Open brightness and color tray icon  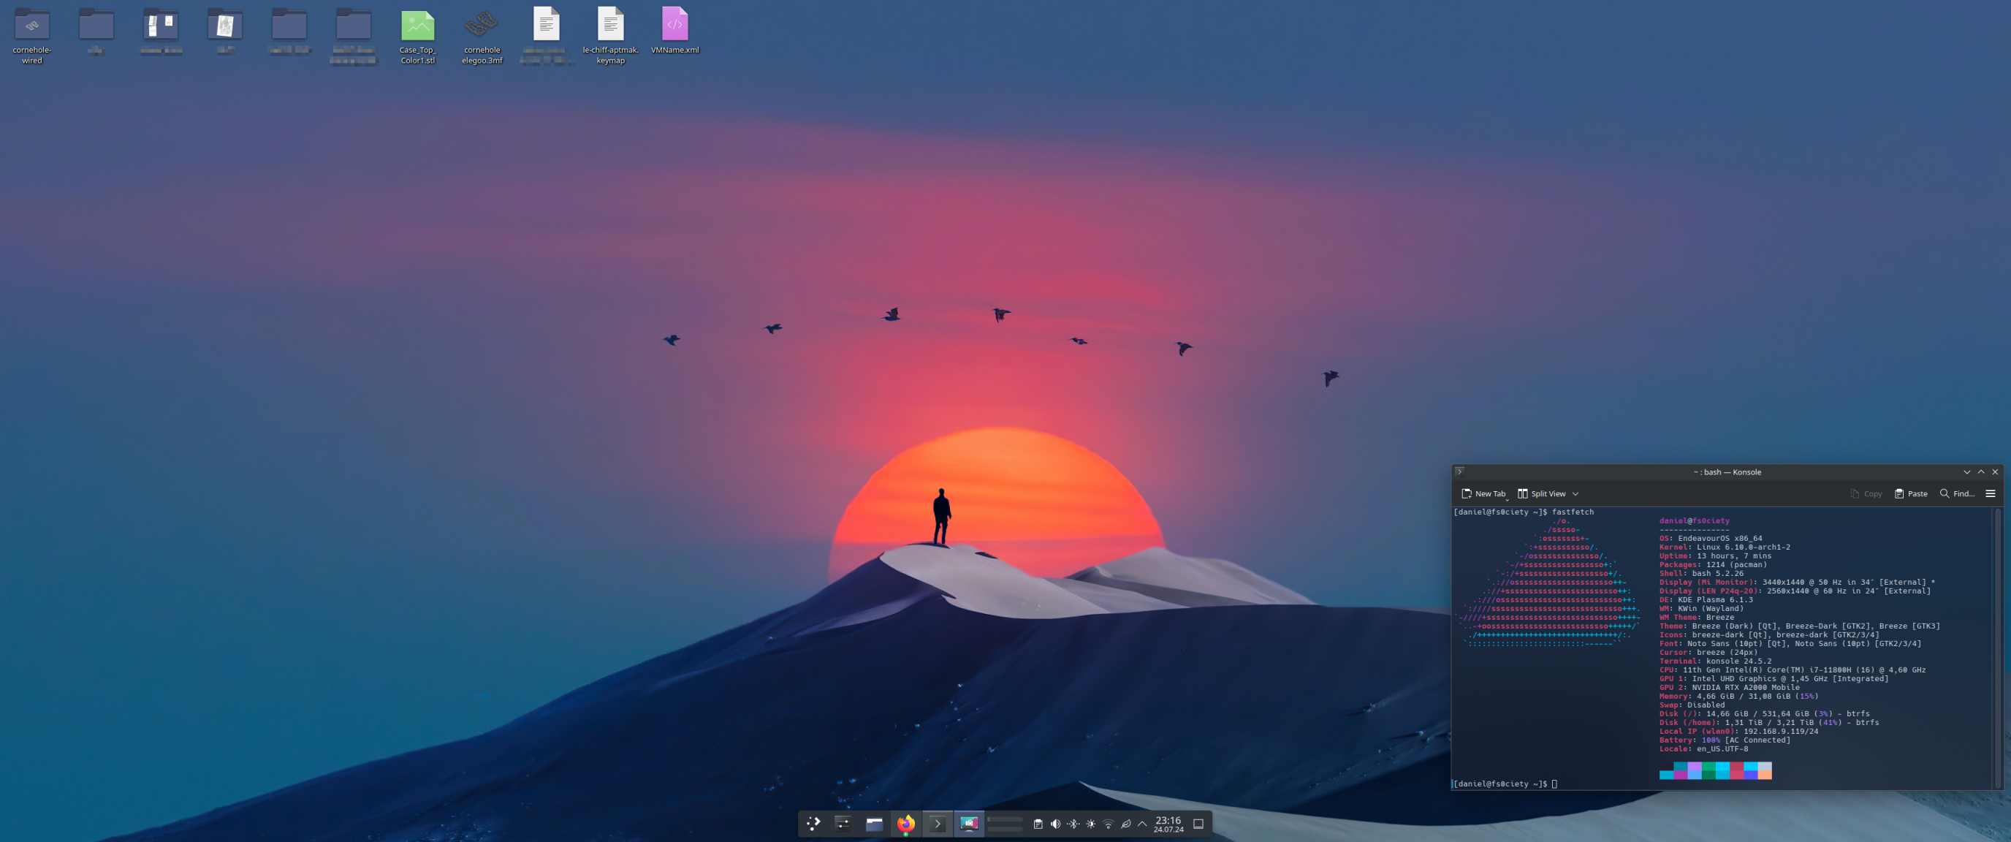pos(1090,824)
